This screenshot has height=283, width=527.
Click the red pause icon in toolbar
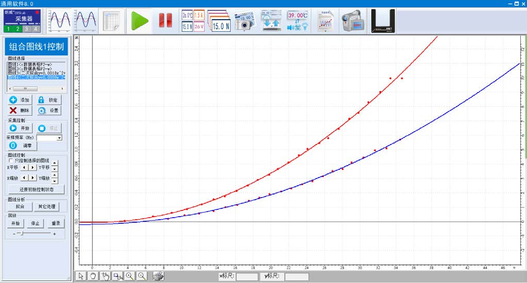(x=165, y=21)
